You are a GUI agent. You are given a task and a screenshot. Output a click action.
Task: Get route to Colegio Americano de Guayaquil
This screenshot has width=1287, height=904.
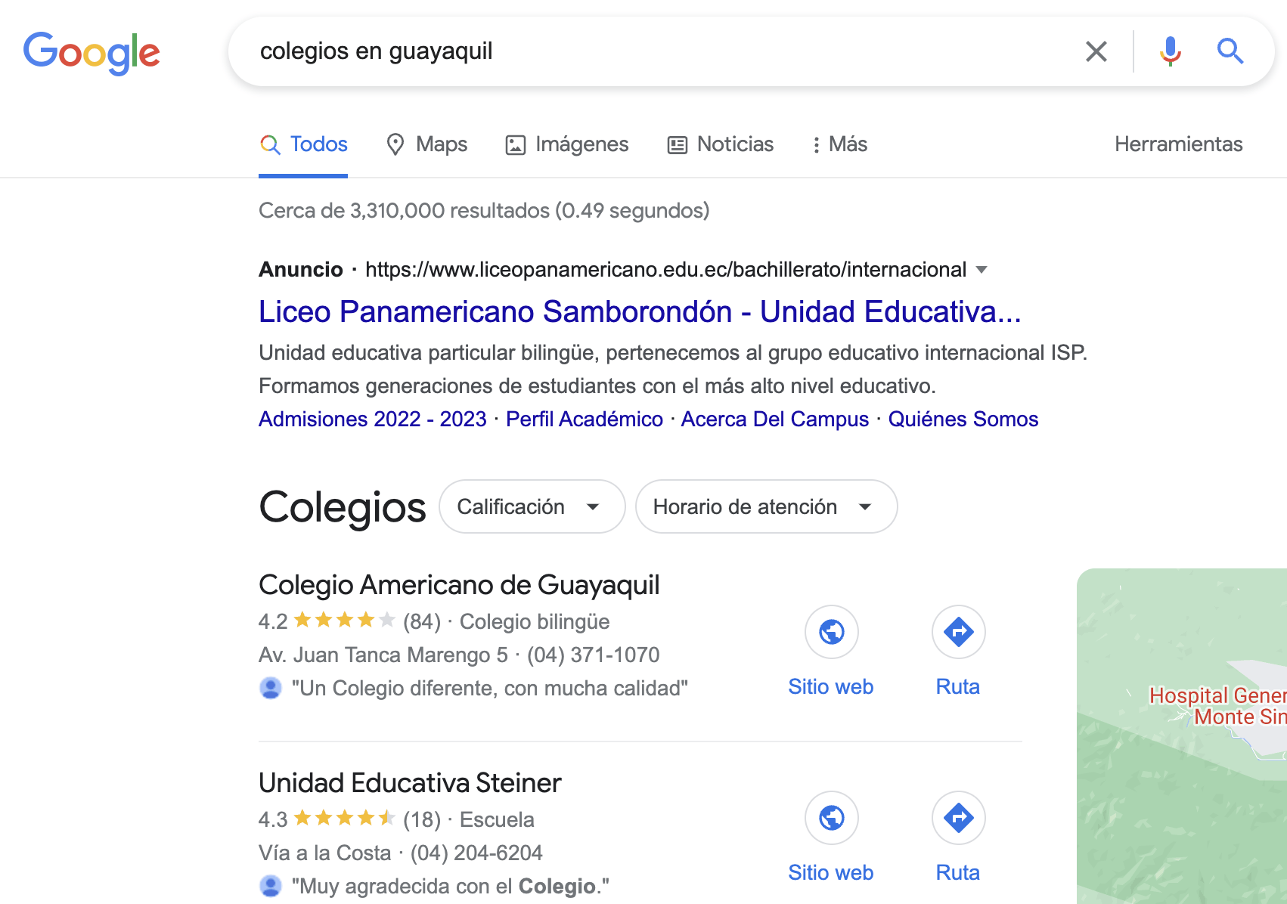click(958, 632)
